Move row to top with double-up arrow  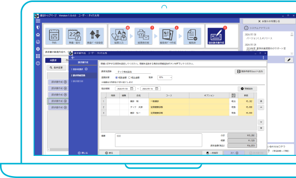click(x=261, y=101)
